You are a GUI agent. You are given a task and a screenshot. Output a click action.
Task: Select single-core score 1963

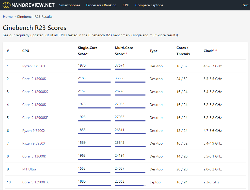coord(82,155)
